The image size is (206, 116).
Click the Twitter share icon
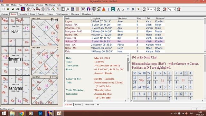pos(113,9)
